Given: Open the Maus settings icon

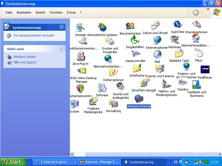Looking at the screenshot, I should click(198, 53).
